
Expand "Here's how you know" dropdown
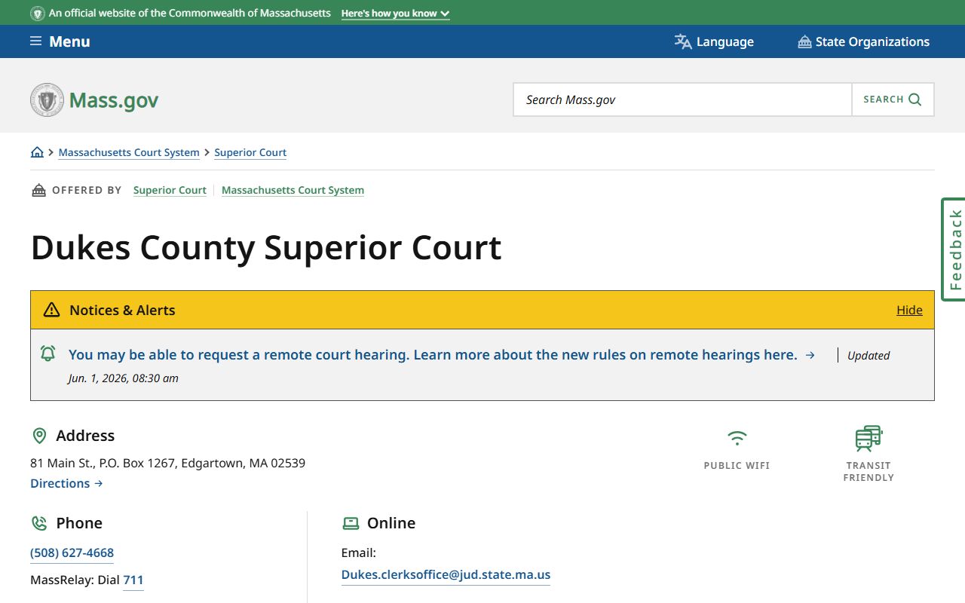click(395, 14)
